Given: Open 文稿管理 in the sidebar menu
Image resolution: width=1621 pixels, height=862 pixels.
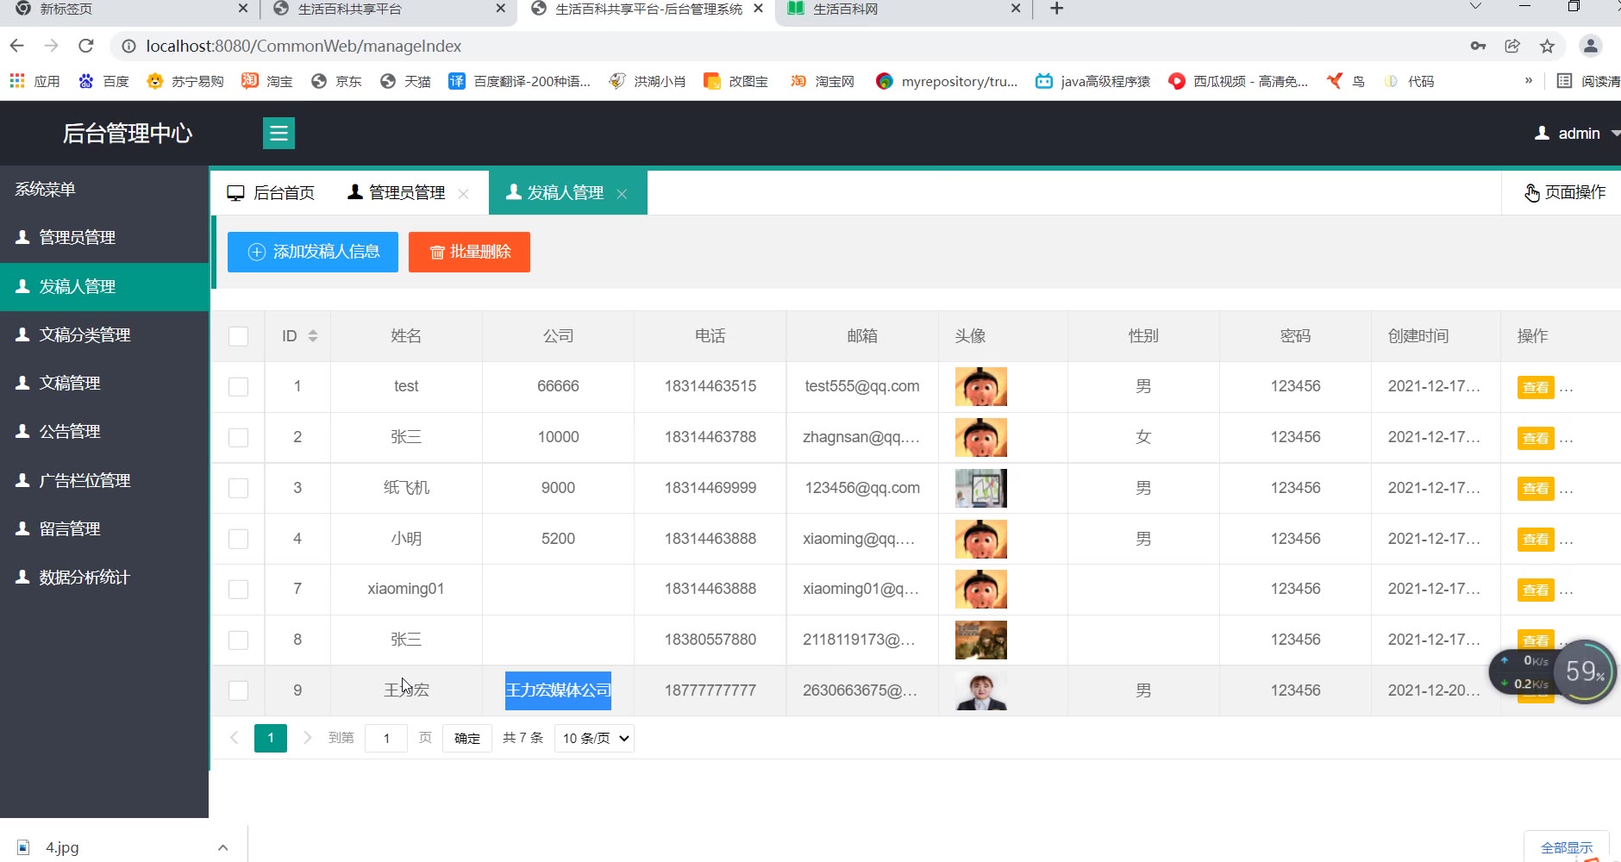Looking at the screenshot, I should 70,383.
